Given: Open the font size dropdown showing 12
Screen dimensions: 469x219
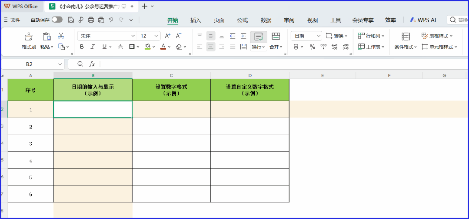Looking at the screenshot, I should pyautogui.click(x=156, y=36).
